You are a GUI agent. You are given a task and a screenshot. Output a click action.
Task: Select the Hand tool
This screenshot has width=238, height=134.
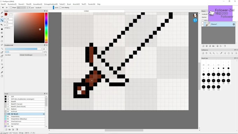pyautogui.click(x=2, y=76)
